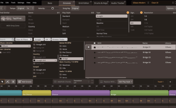
Task: Switch to the Audio Tracker tab
Action: click(118, 3)
